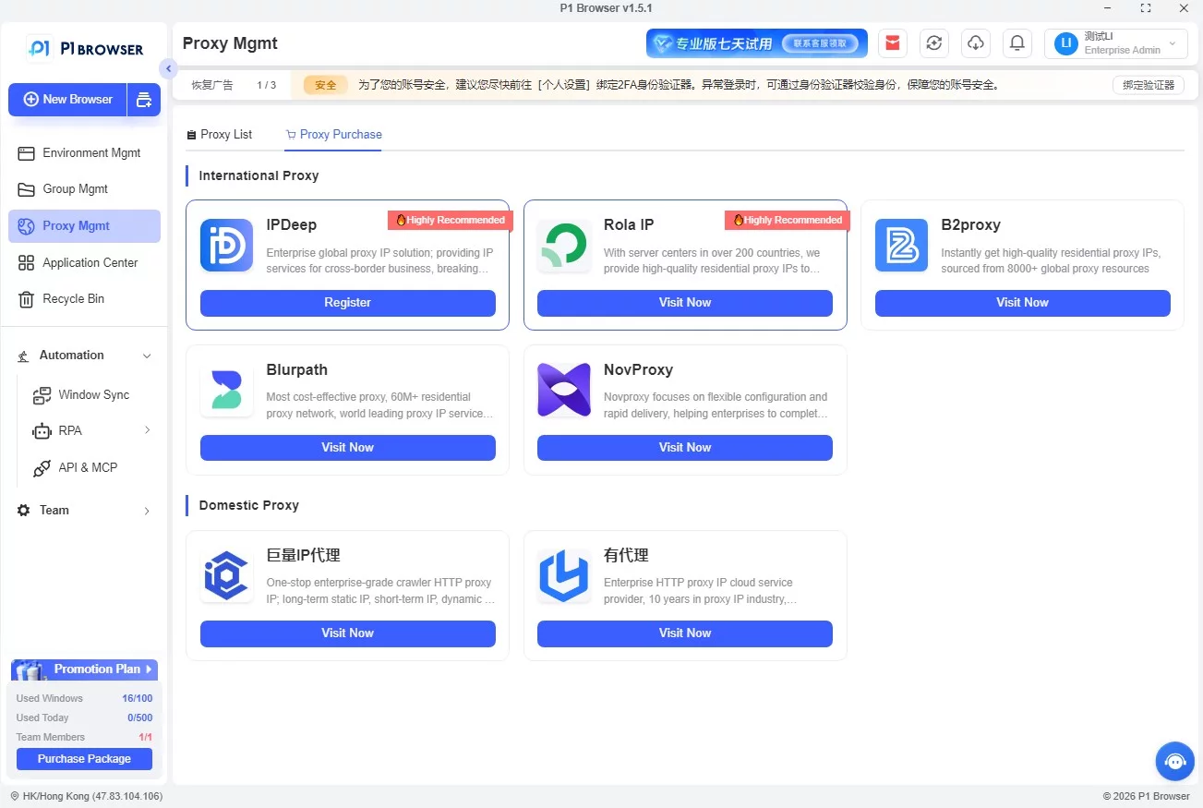Click the NovProxy logo
This screenshot has width=1203, height=808.
pyautogui.click(x=564, y=390)
